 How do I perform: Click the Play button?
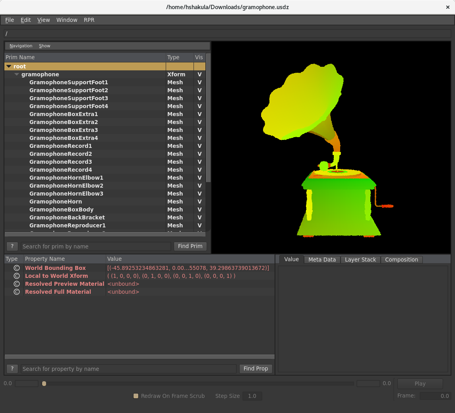420,384
